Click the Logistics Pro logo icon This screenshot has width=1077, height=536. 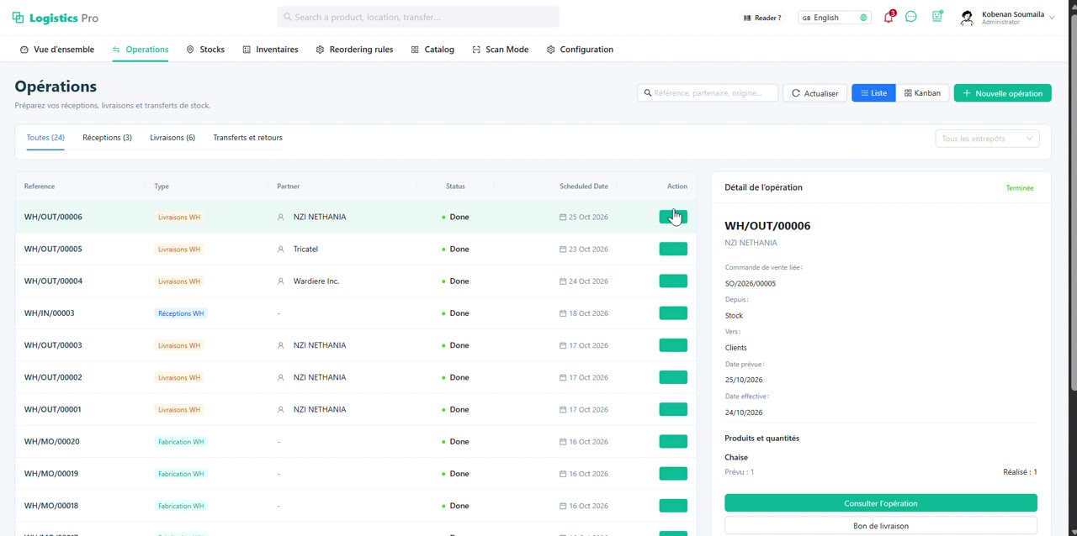pos(18,18)
